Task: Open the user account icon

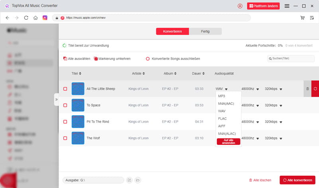Action: click(240, 6)
